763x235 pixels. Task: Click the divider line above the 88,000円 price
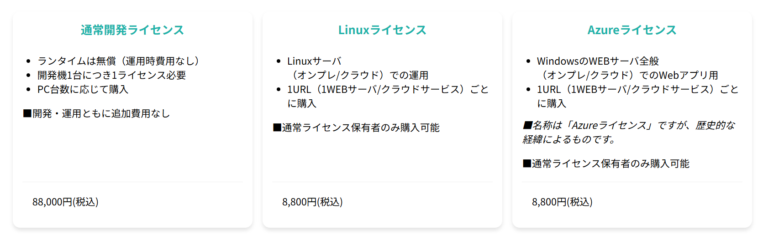pos(132,182)
